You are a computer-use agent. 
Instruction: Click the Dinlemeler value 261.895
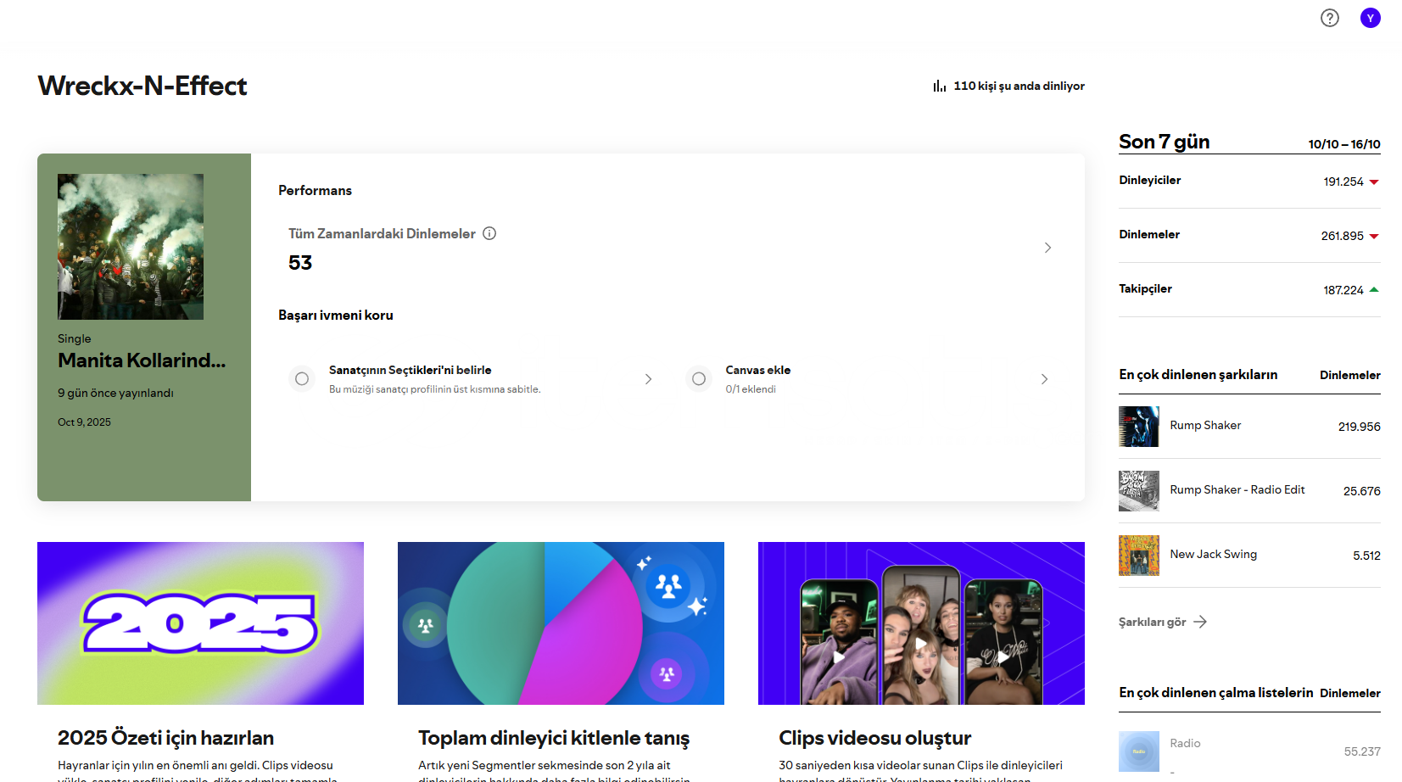pyautogui.click(x=1342, y=236)
